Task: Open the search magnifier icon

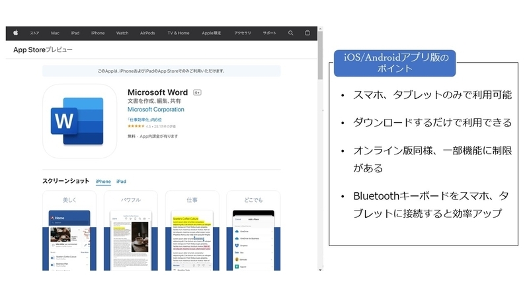Action: [x=290, y=33]
